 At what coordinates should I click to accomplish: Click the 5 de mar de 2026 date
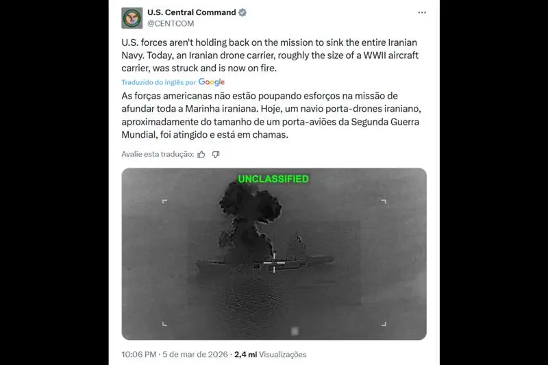point(195,355)
